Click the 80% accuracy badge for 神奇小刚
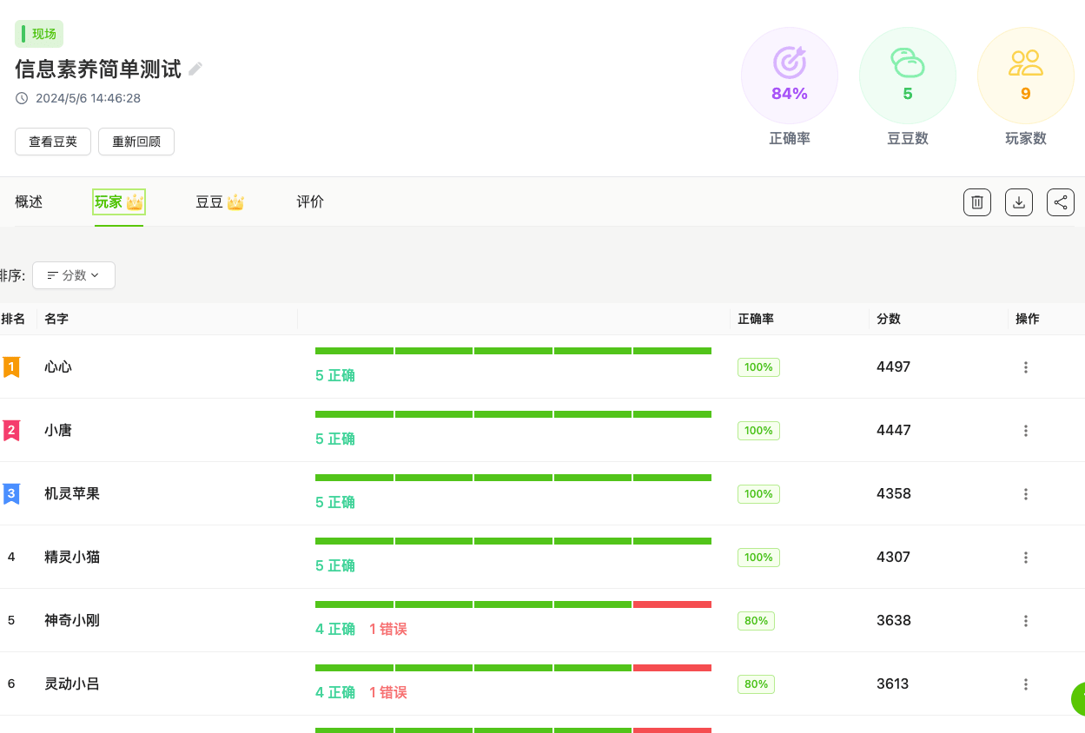Screen dimensions: 1085x733 [x=756, y=621]
